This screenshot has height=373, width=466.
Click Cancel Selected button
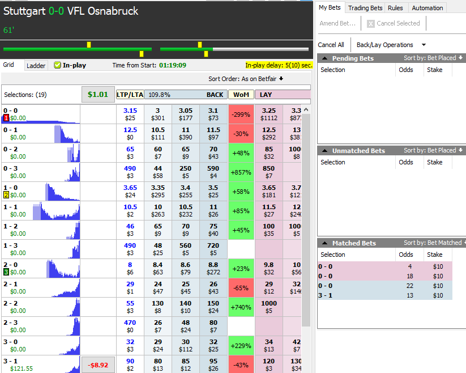click(394, 23)
